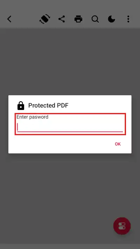Screen dimensions: 140x249
Task: Select the pink OK text button
Action: pyautogui.click(x=118, y=144)
